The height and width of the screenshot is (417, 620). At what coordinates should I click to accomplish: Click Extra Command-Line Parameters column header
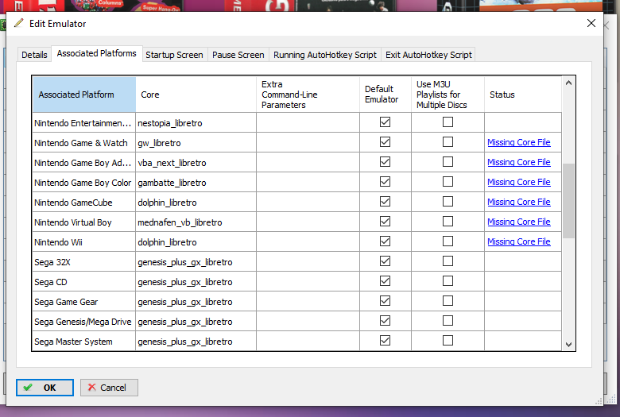coord(308,95)
